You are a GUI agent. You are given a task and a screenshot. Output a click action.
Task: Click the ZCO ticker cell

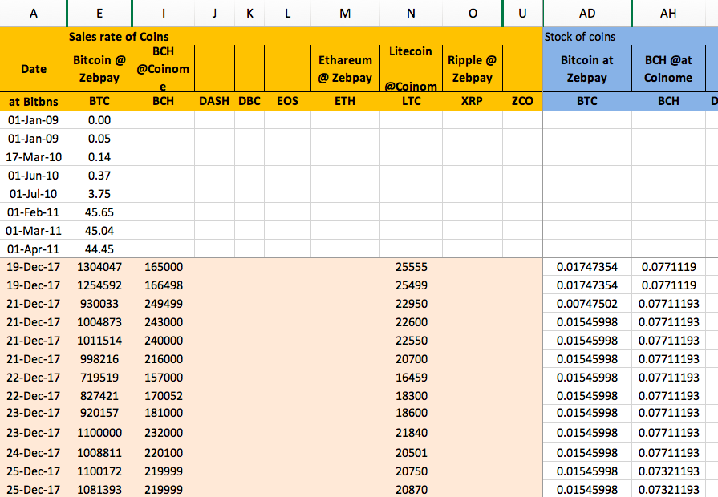coord(522,101)
